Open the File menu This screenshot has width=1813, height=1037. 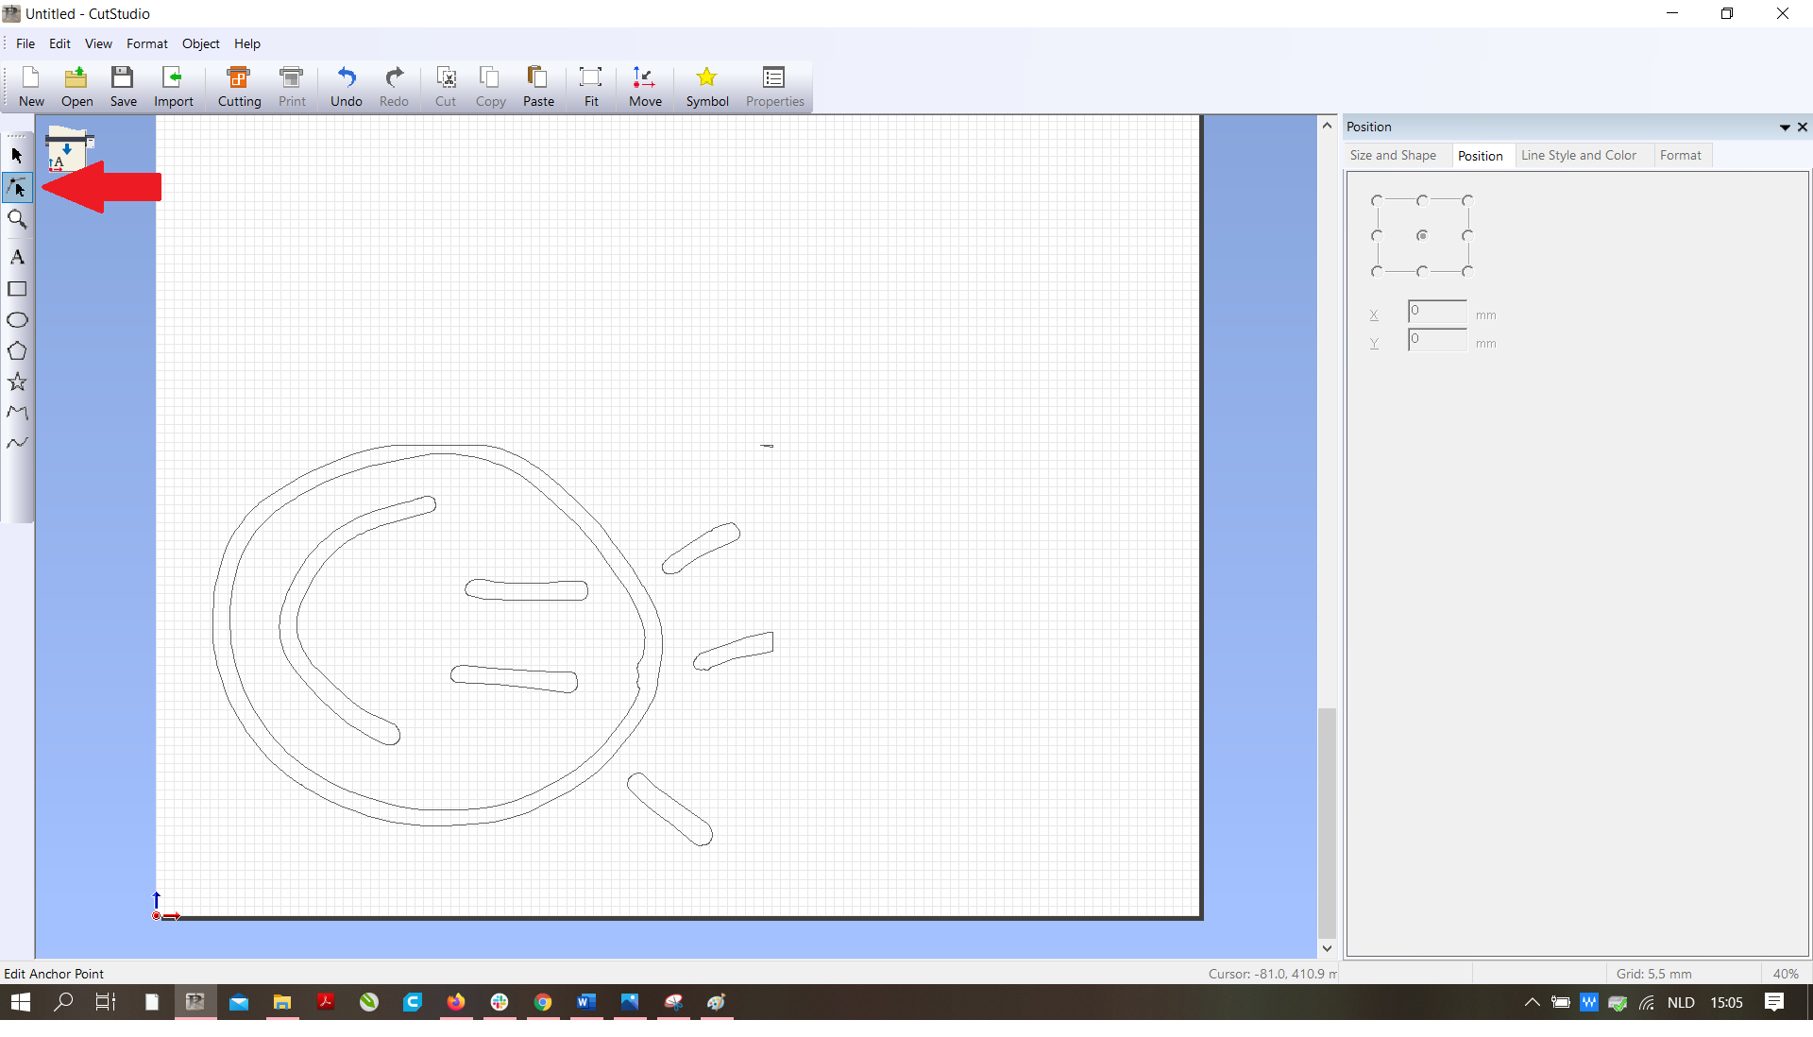pyautogui.click(x=25, y=43)
